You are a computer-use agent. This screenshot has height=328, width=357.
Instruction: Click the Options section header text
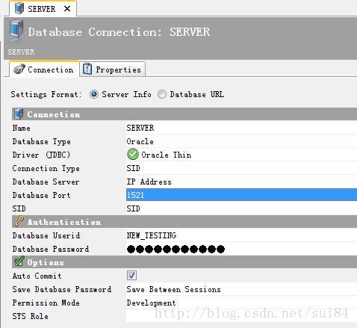pyautogui.click(x=46, y=262)
